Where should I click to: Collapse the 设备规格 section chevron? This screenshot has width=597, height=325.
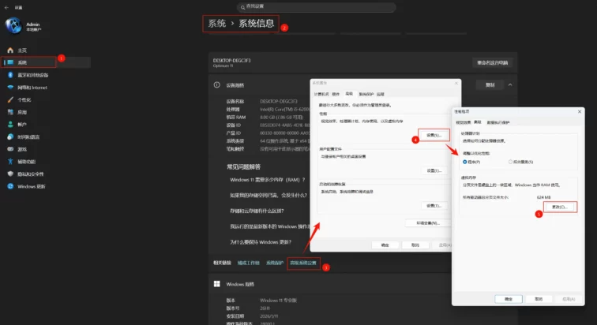[511, 84]
